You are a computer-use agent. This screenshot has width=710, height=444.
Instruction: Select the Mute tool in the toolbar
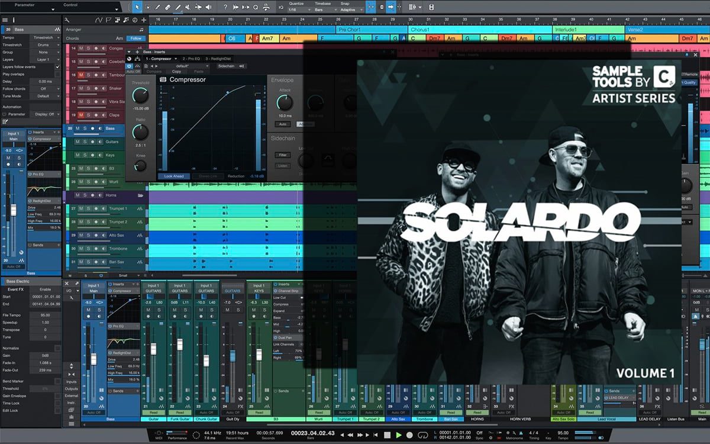pos(188,7)
